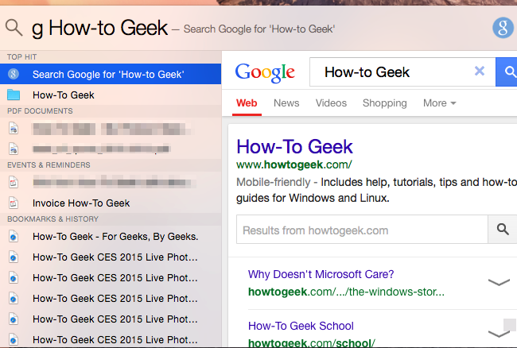Select 'Search Google for How-to Geek' top hit
Image resolution: width=517 pixels, height=348 pixels.
[x=108, y=74]
